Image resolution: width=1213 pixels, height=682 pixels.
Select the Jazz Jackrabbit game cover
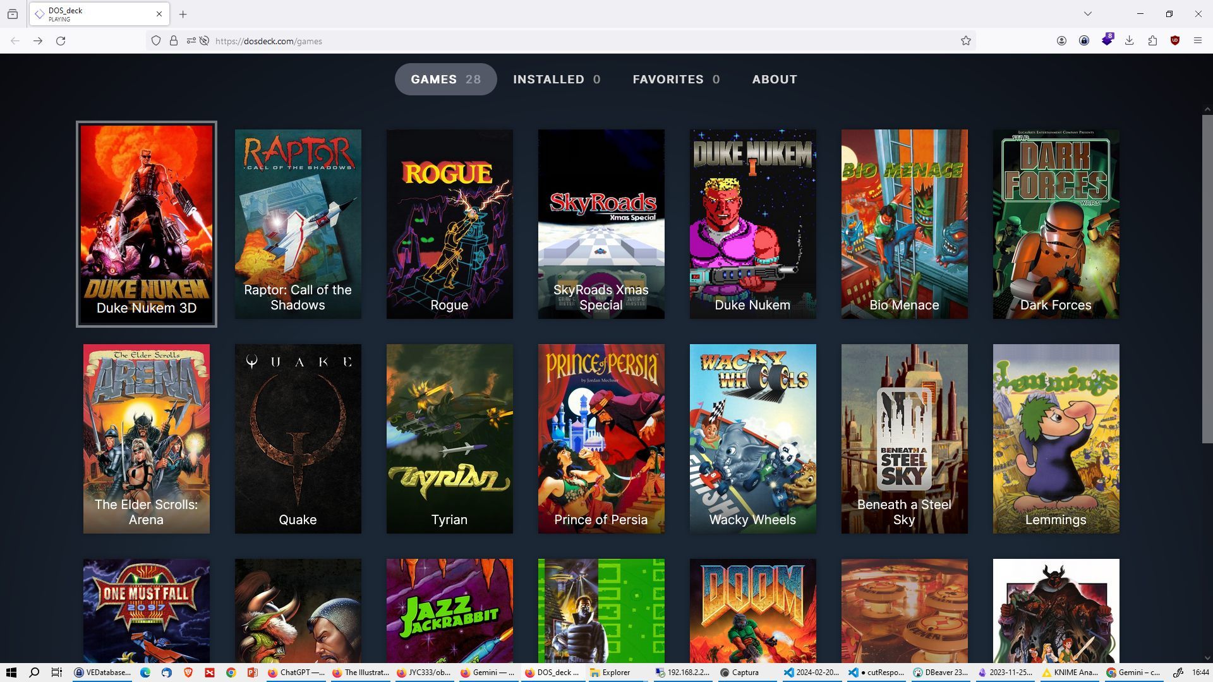pyautogui.click(x=450, y=611)
